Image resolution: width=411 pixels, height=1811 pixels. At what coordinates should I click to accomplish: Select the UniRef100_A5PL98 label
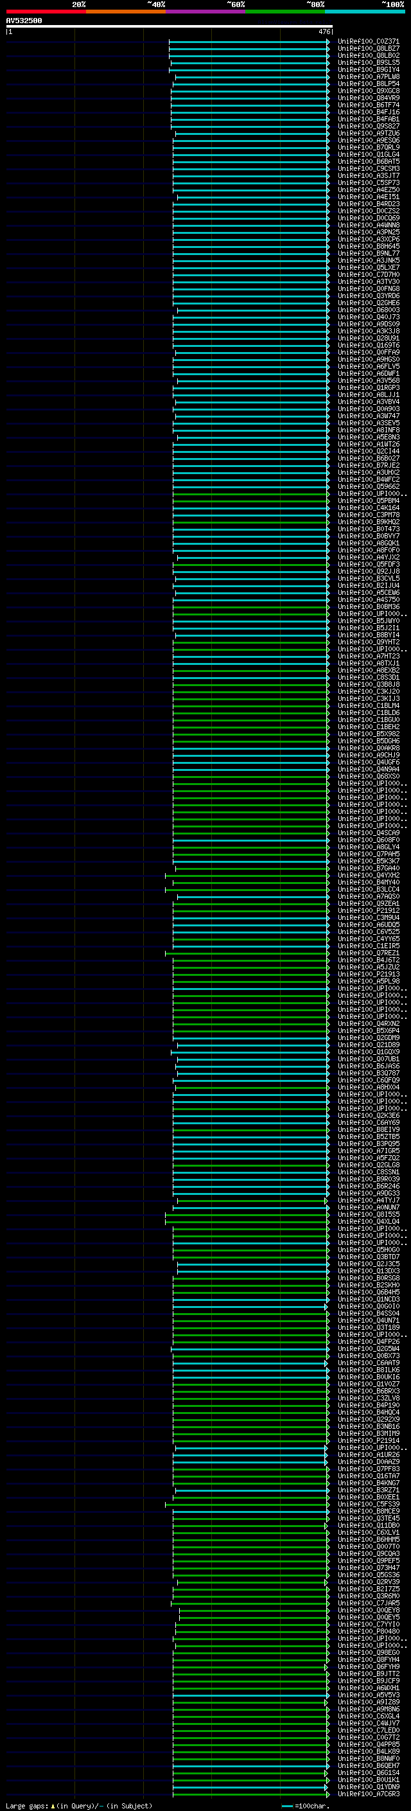[369, 982]
